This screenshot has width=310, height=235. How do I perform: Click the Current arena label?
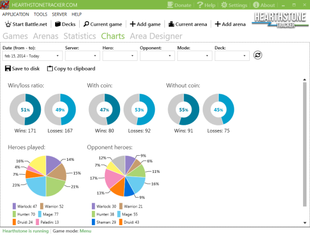pyautogui.click(x=191, y=24)
